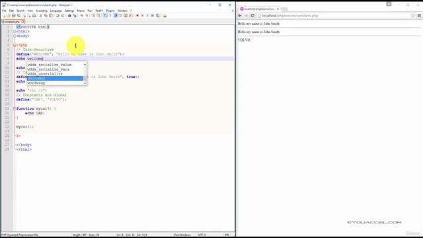Click UTF-8 encoding in status bar

point(202,235)
